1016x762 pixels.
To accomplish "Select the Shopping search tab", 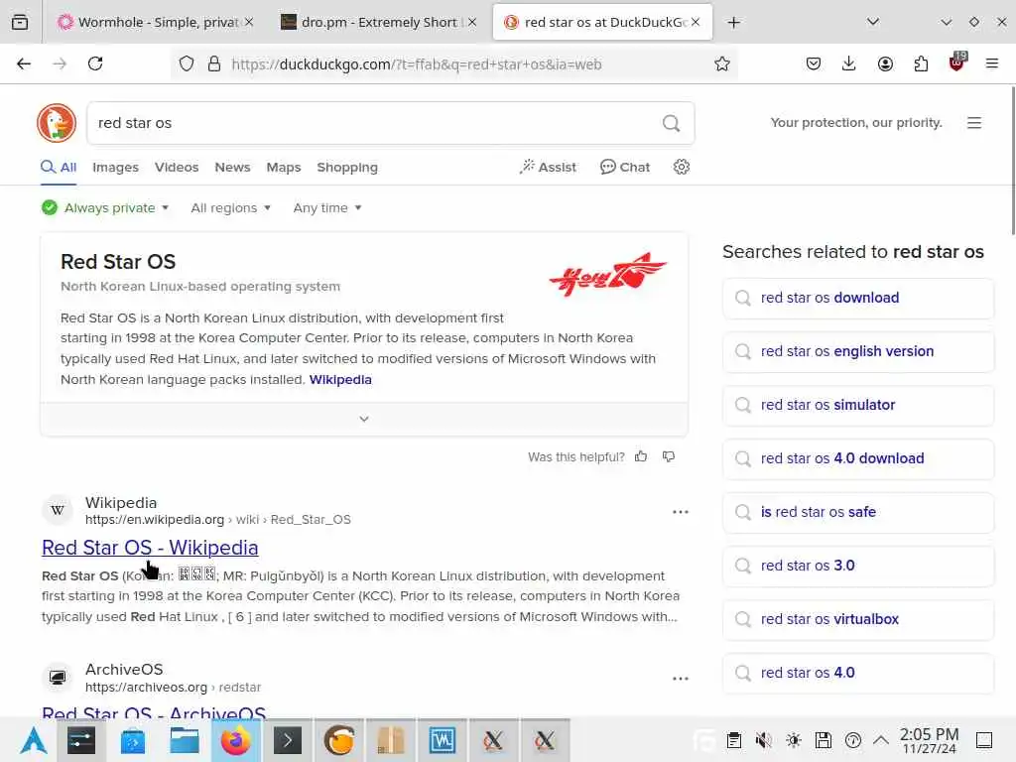I will [x=346, y=167].
